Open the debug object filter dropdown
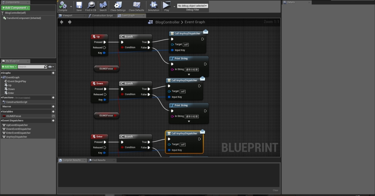Screen dimensions: 375x196 193,6
